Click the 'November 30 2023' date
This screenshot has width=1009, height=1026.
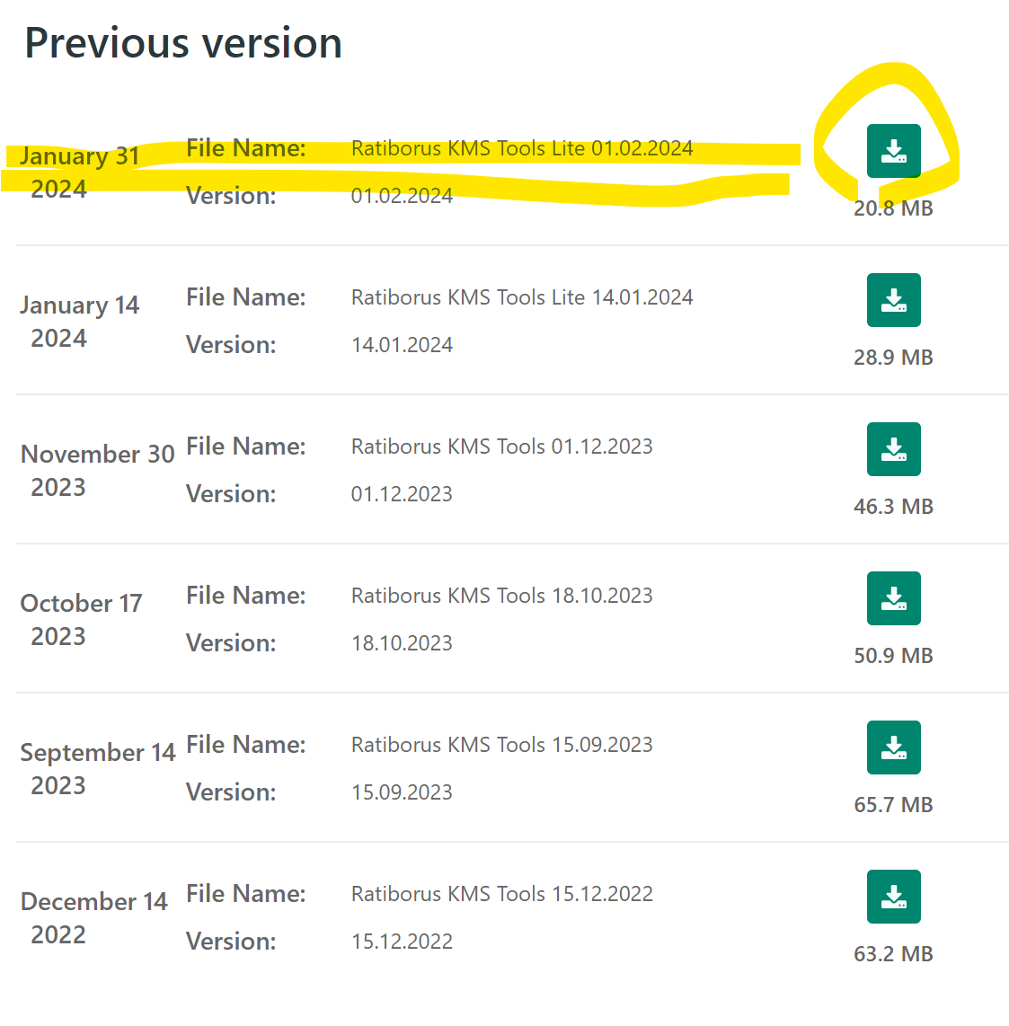pos(98,471)
